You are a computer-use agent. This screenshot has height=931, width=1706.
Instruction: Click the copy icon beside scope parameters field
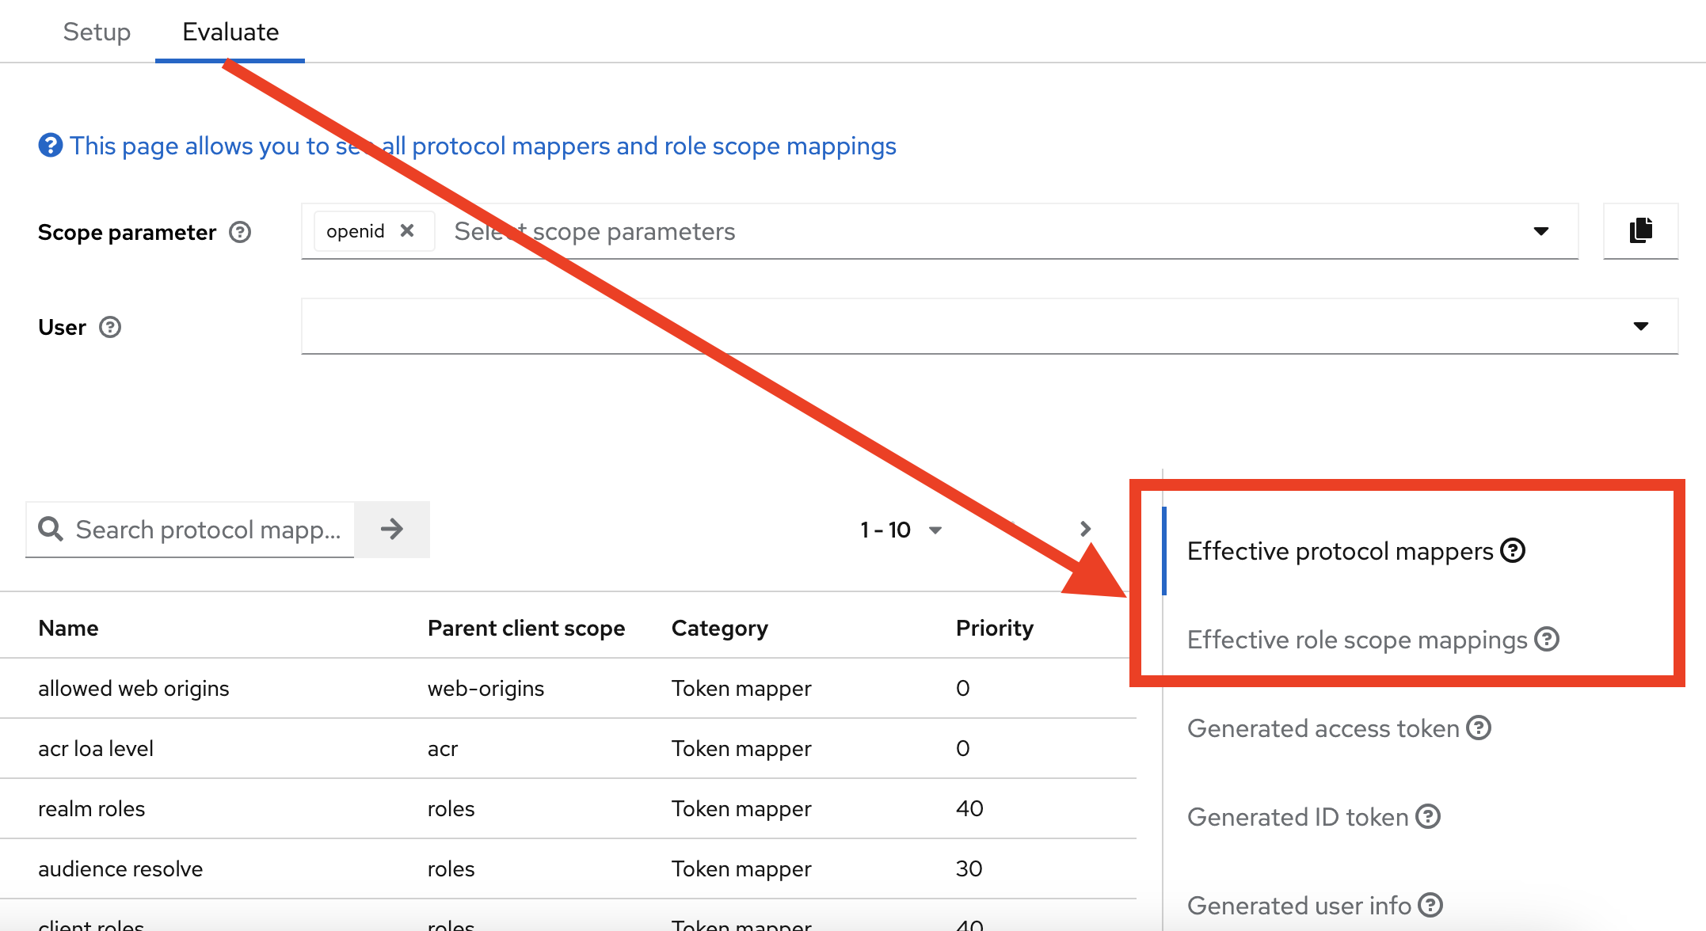[x=1640, y=230]
